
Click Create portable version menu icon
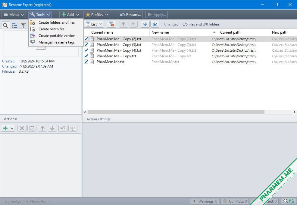tap(33, 36)
